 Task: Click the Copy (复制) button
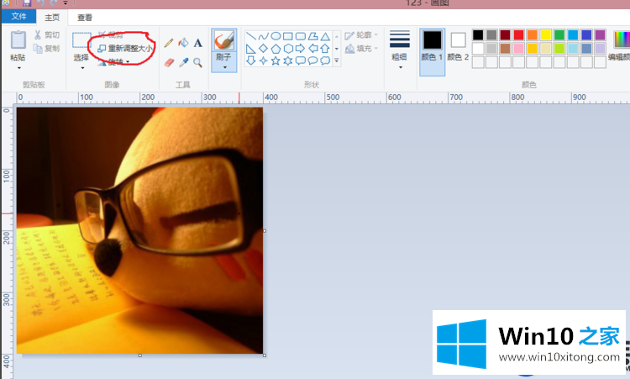[x=47, y=48]
